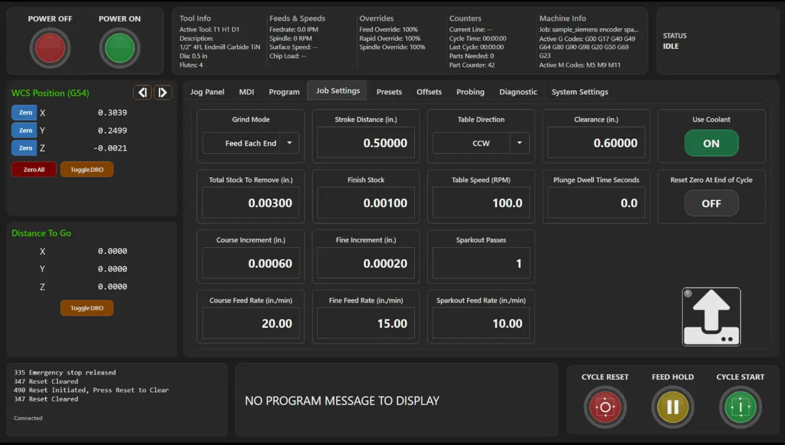Click the yellow Feed Hold pause button
This screenshot has height=445, width=785.
[x=673, y=407]
